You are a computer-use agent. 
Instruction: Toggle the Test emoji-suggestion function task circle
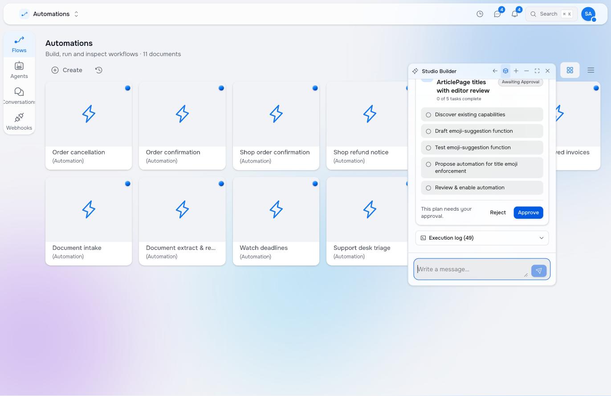pos(428,148)
